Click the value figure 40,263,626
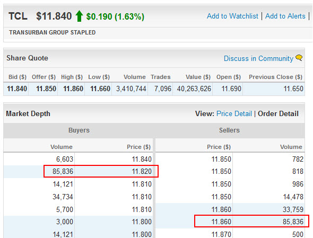 (x=194, y=89)
